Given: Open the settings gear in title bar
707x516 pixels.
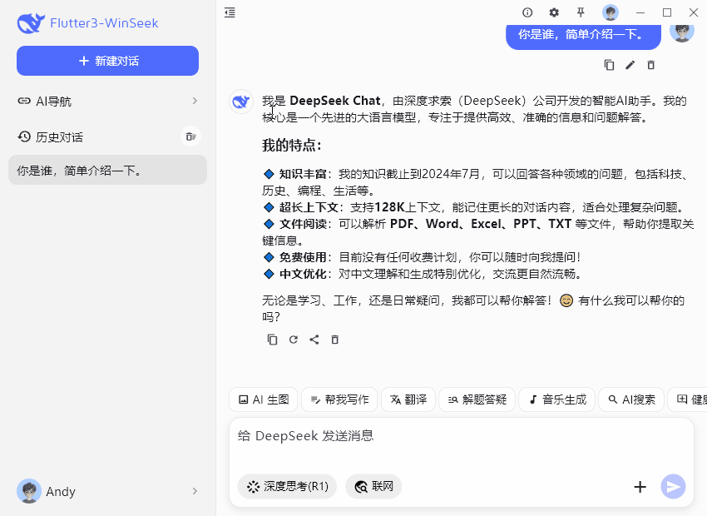Looking at the screenshot, I should (x=554, y=12).
